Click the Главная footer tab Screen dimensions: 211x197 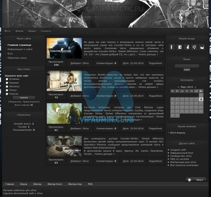click(10, 184)
